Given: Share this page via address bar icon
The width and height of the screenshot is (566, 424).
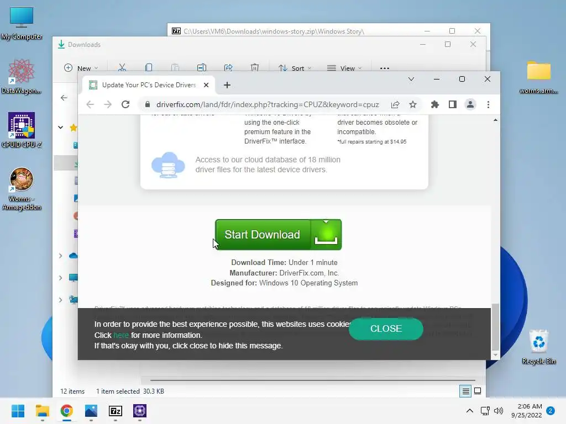Looking at the screenshot, I should click(x=395, y=104).
